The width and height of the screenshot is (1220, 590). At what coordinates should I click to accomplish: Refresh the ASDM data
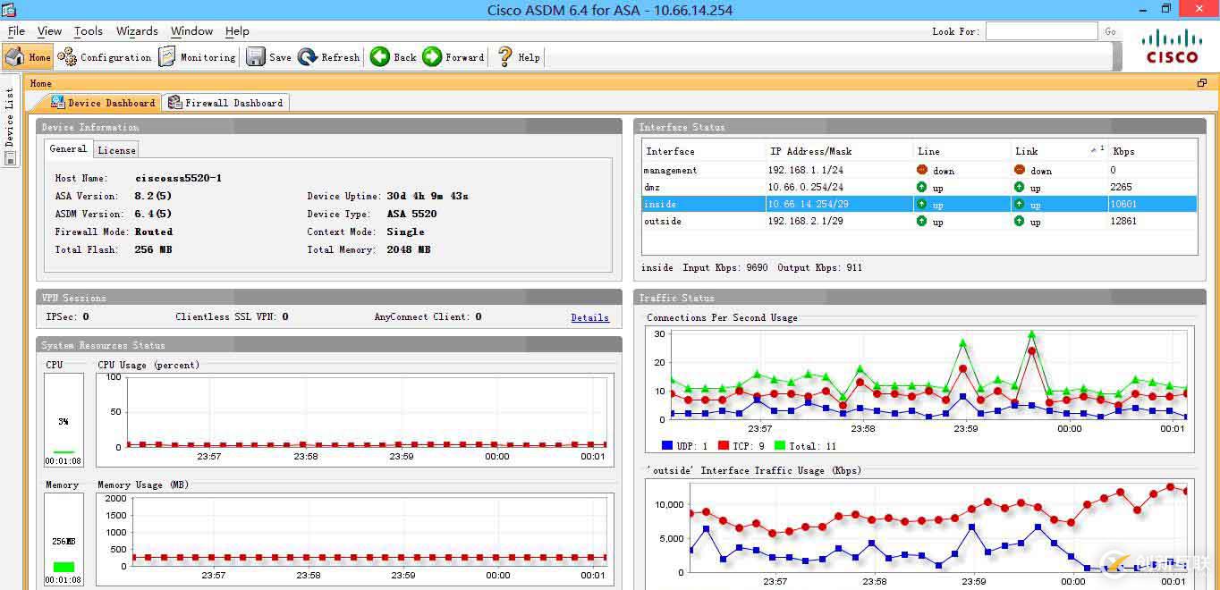(x=309, y=57)
